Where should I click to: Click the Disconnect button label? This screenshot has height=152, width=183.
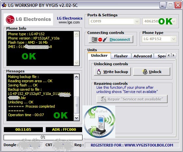[120, 39]
